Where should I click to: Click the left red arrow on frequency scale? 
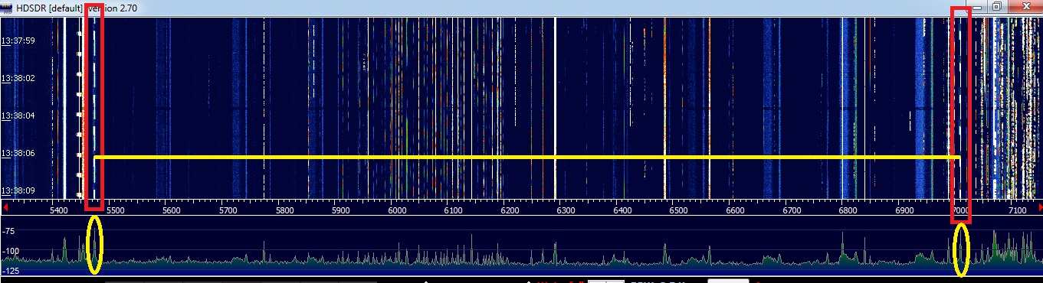click(x=6, y=207)
